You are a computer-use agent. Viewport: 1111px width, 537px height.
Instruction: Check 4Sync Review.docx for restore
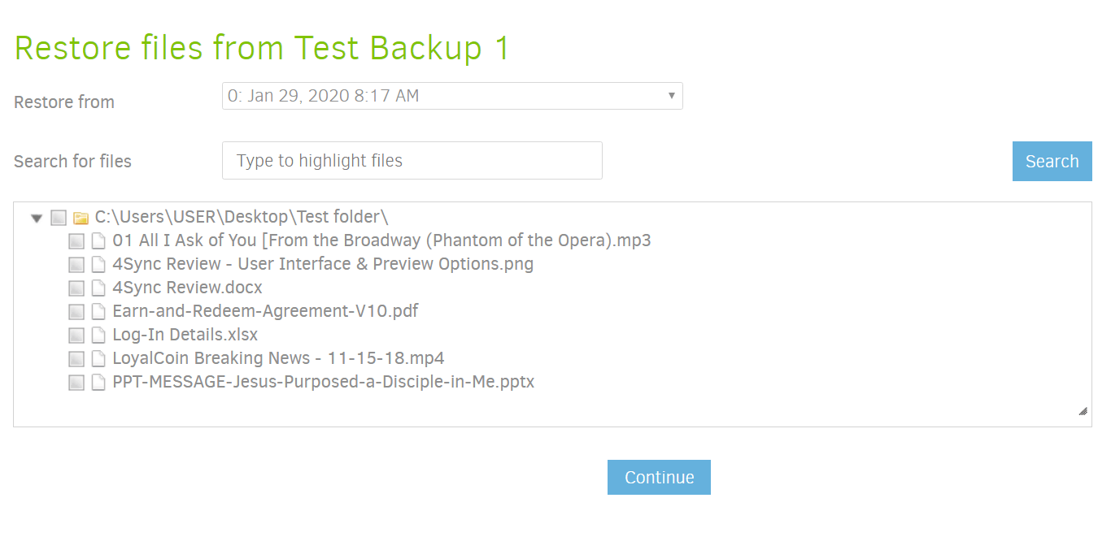pyautogui.click(x=76, y=288)
